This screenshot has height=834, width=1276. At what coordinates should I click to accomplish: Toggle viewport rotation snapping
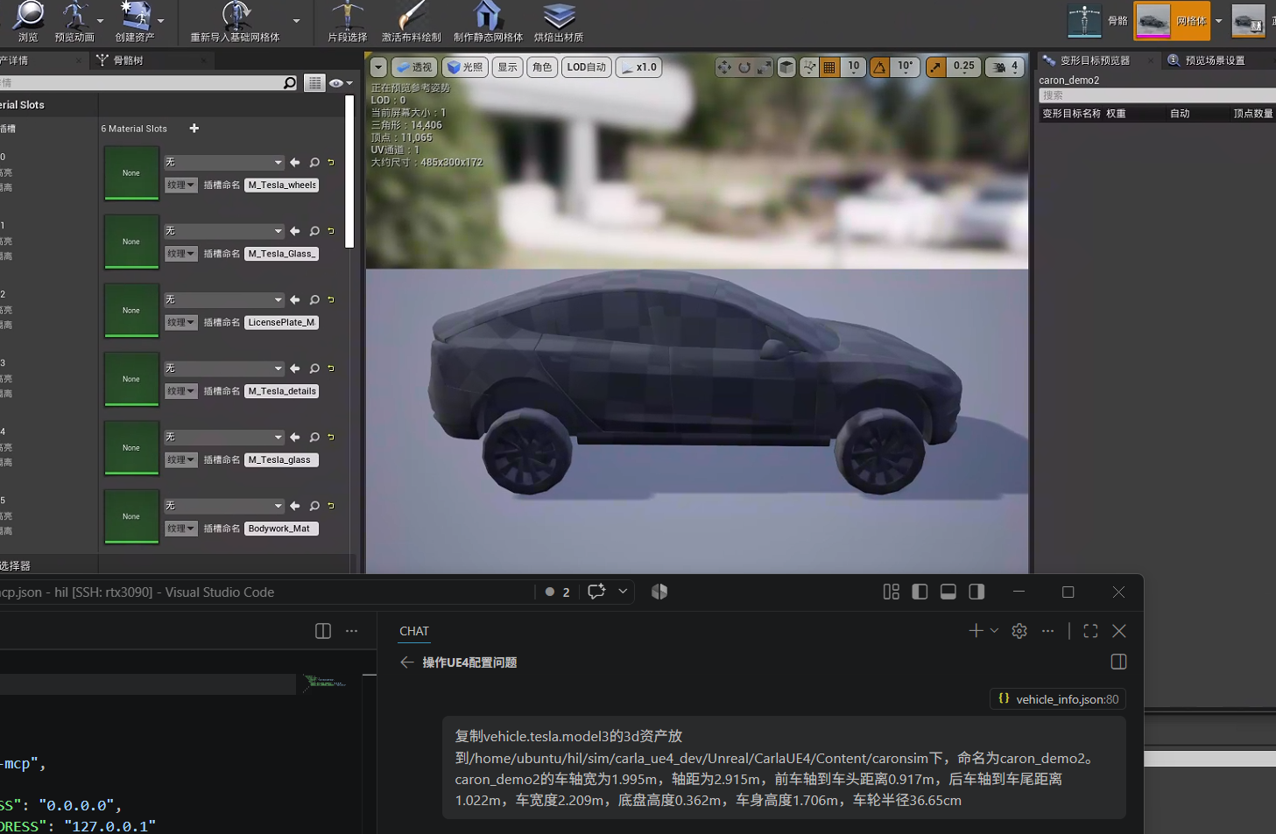coord(880,67)
